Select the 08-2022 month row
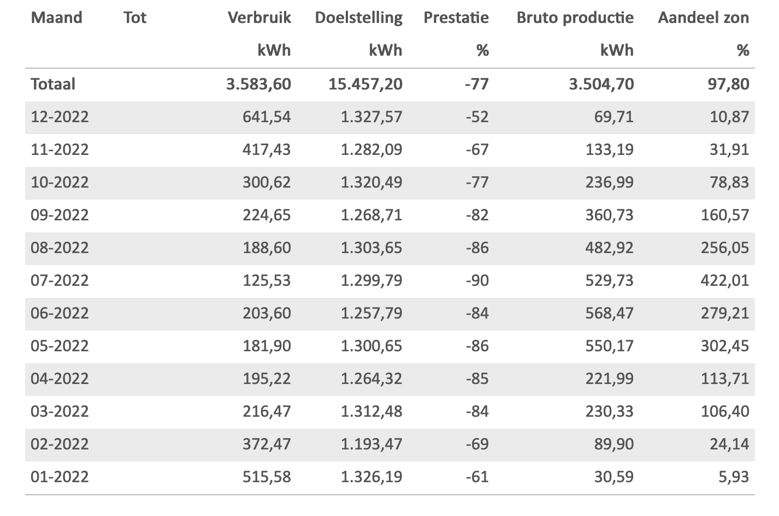 60,248
